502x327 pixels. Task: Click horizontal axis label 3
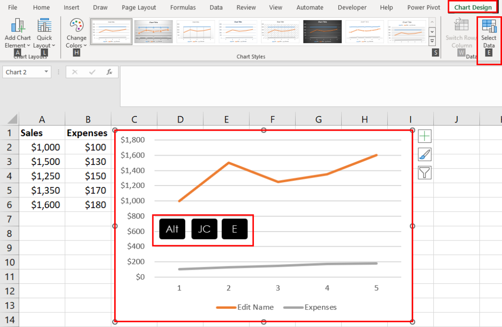pyautogui.click(x=278, y=288)
